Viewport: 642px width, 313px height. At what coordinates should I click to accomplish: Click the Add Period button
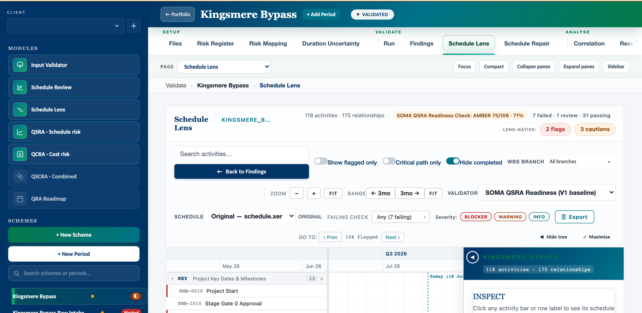pos(321,14)
